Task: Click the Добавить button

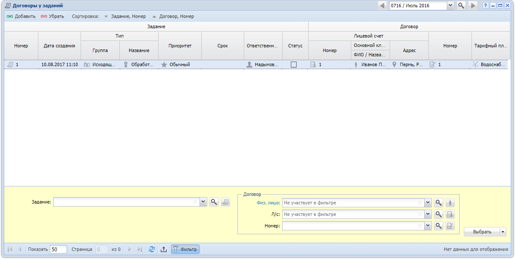Action: [x=21, y=16]
